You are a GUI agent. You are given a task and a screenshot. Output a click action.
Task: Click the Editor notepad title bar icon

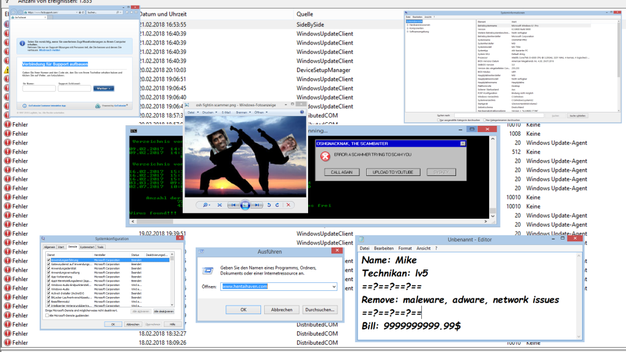tap(361, 240)
